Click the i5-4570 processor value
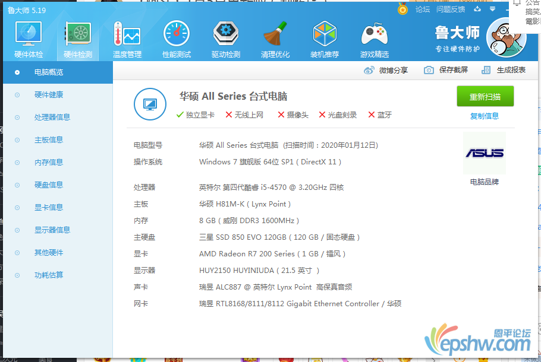 click(272, 188)
